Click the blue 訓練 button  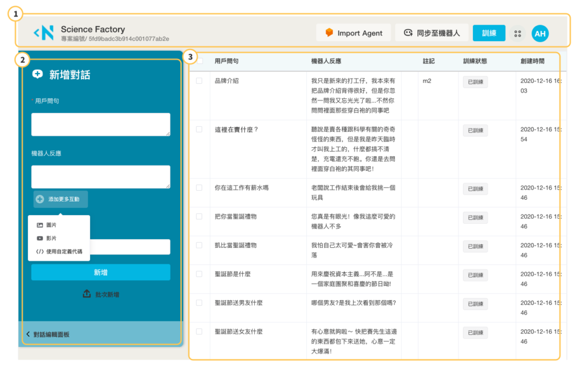pos(489,33)
